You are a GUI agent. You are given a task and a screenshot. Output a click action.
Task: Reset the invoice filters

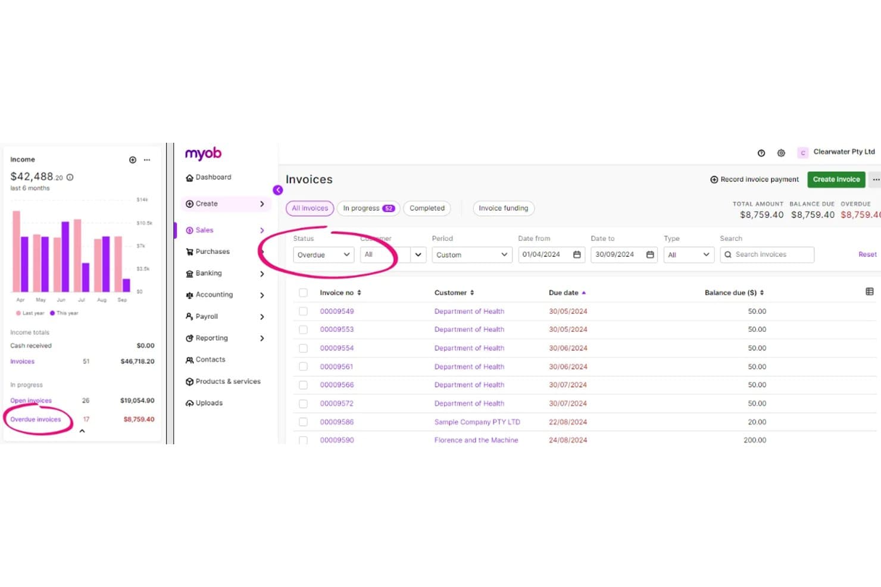(867, 255)
